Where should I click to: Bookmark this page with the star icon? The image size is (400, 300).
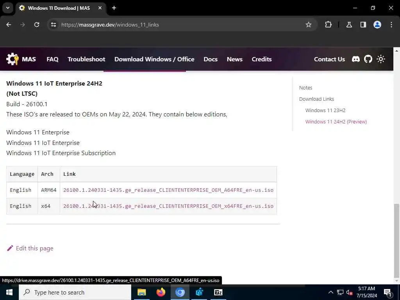click(309, 25)
